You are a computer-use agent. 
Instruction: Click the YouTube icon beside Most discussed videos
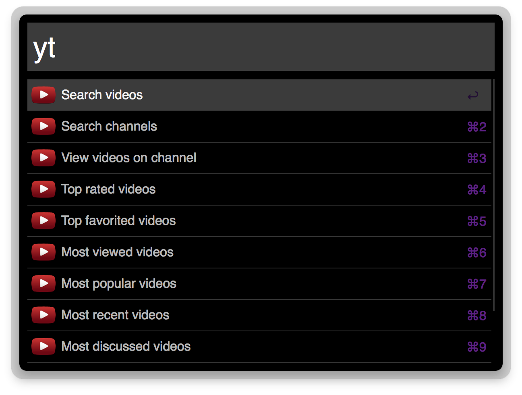coord(43,346)
